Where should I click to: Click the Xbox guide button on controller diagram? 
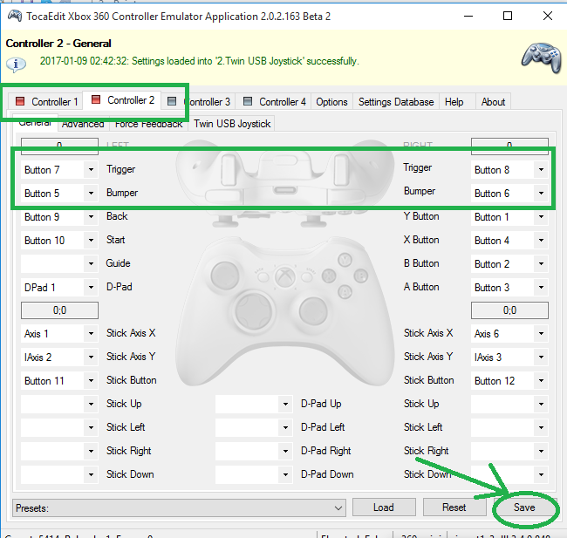tap(285, 276)
